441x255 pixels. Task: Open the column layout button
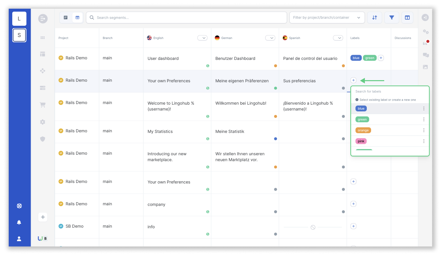coord(407,18)
